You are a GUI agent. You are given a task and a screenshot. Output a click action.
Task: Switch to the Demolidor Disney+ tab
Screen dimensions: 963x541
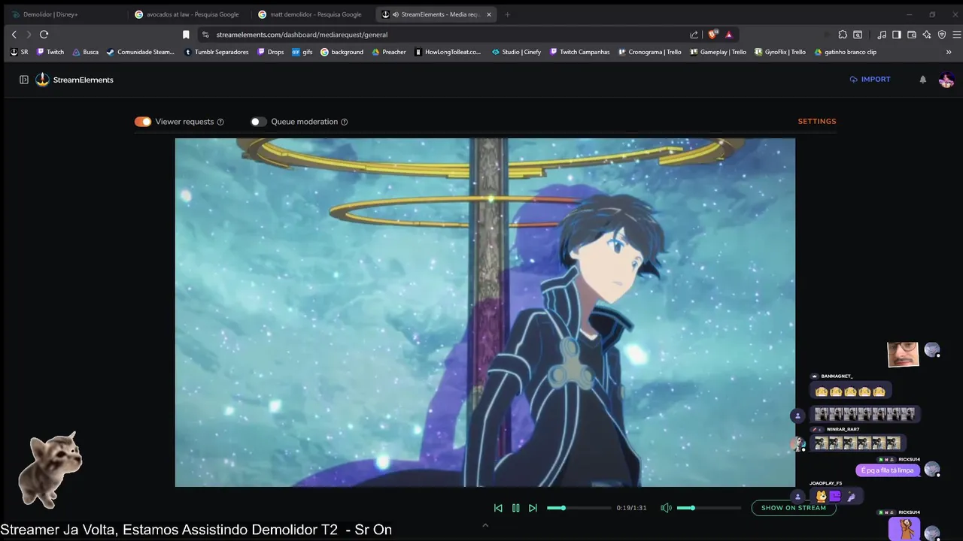[x=64, y=14]
